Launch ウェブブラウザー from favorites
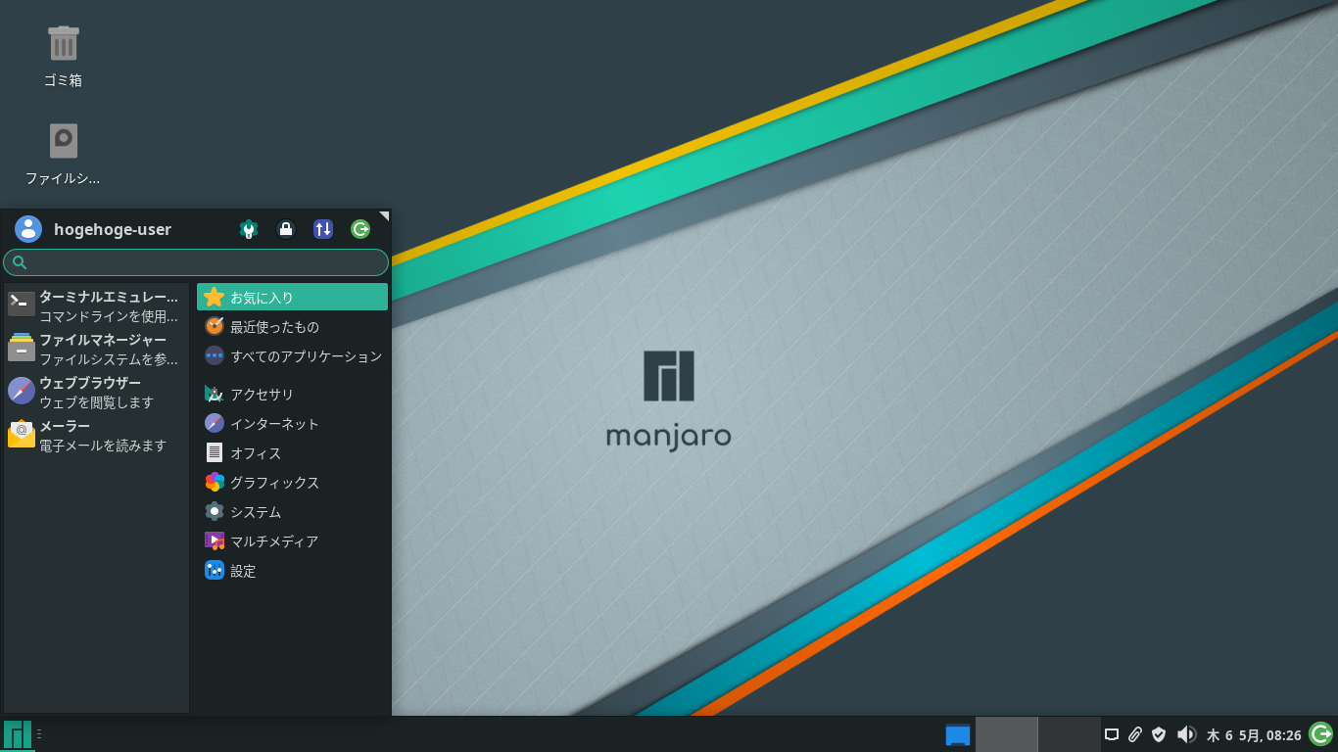Viewport: 1338px width, 752px height. pyautogui.click(x=95, y=393)
